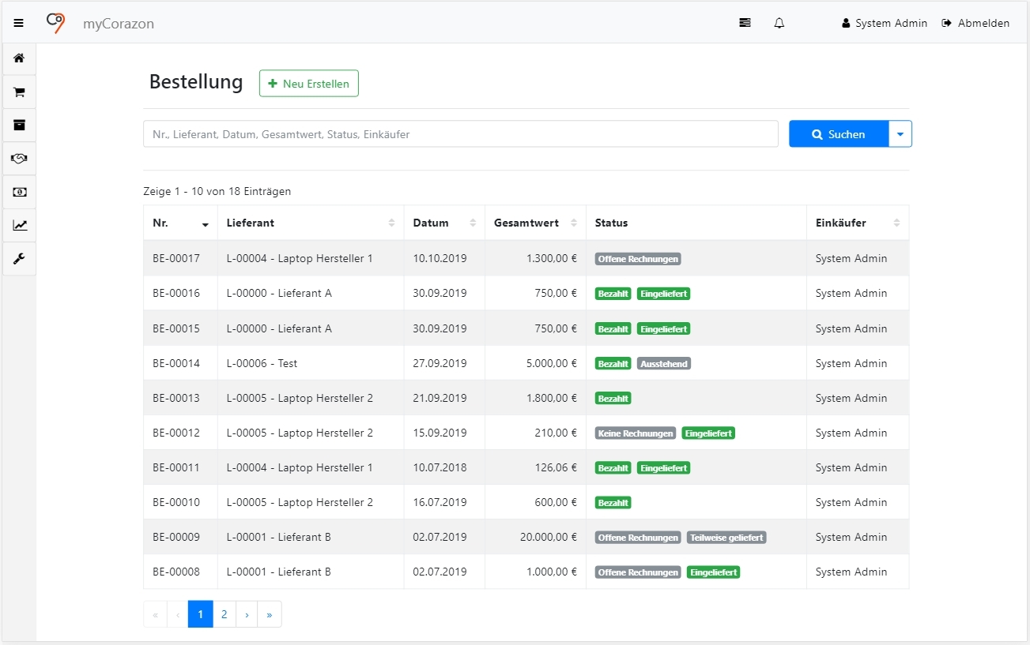
Task: Focus the order search input field
Action: 460,134
